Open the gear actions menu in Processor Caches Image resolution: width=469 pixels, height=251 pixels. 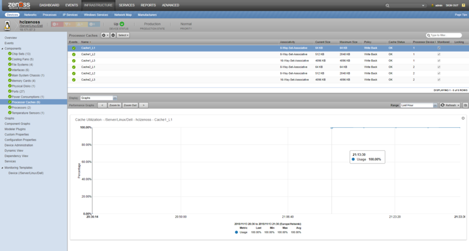click(105, 35)
